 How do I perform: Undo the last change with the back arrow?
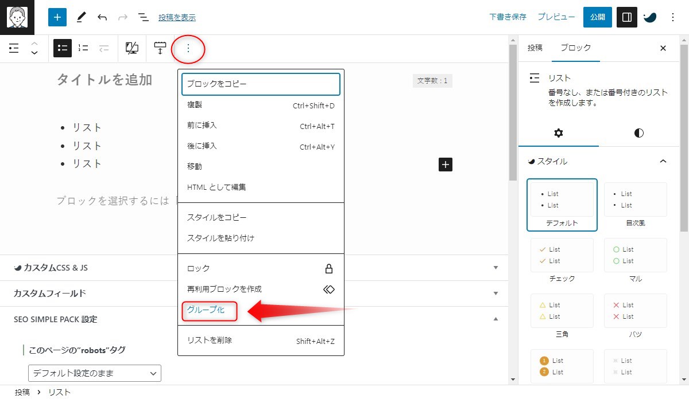[x=102, y=17]
